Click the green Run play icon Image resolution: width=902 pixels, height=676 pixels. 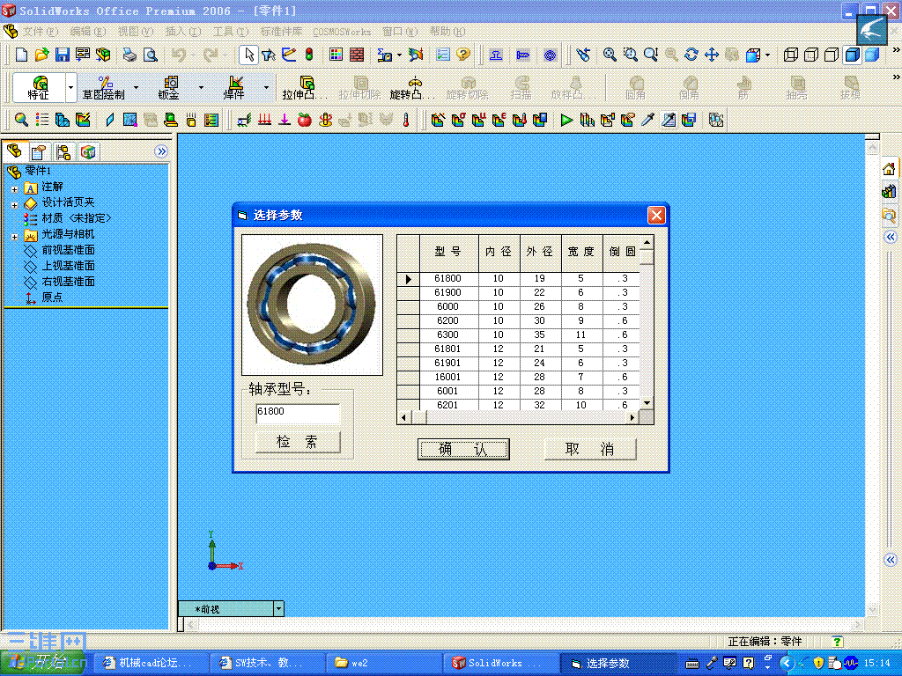(x=566, y=120)
